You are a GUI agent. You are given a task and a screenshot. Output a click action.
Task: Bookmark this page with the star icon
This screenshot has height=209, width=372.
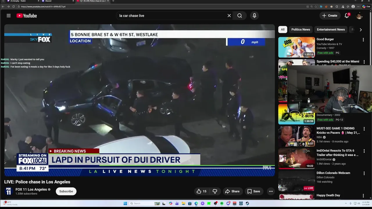click(x=316, y=6)
